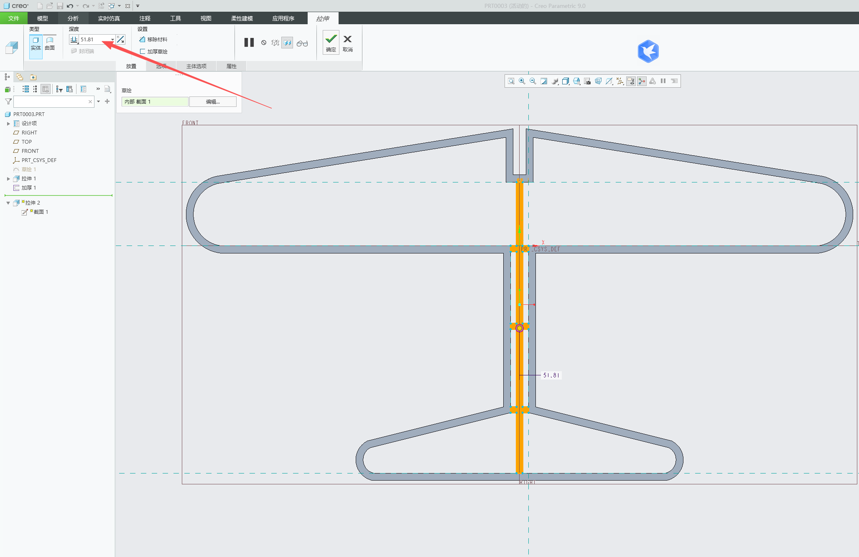Toggle the 移除材料 remove material option
The width and height of the screenshot is (859, 557).
click(x=153, y=40)
